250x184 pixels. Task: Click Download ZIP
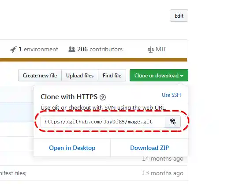(149, 148)
